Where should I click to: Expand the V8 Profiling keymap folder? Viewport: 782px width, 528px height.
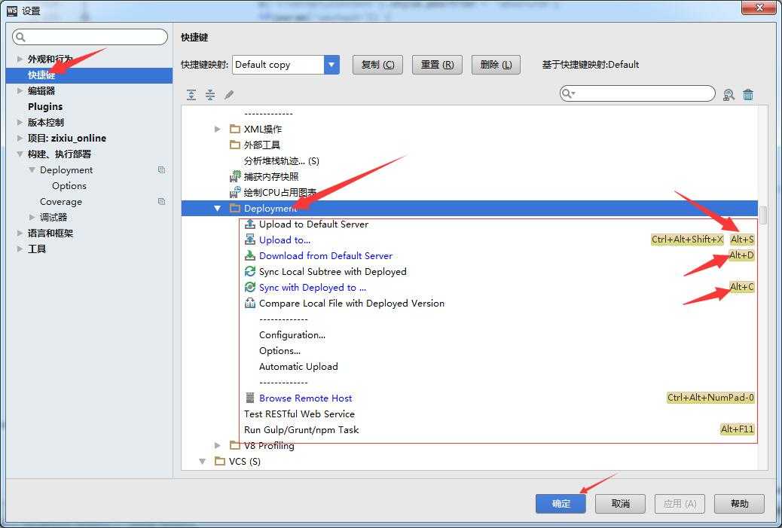(218, 445)
